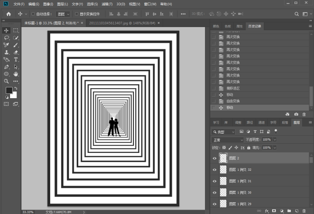Toggle visibility of 图层 2
This screenshot has width=314, height=214.
(x=215, y=158)
